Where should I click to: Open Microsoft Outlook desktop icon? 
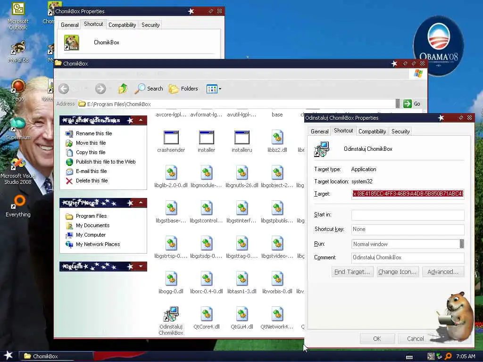click(x=18, y=16)
